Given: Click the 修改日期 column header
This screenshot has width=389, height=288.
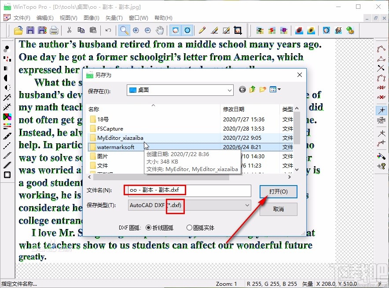Looking at the screenshot, I should [250, 109].
